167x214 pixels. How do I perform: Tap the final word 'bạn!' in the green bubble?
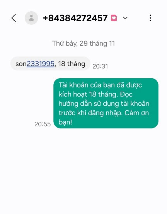click(x=65, y=122)
